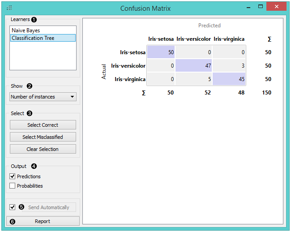Image resolution: width=291 pixels, height=232 pixels.
Task: Select Classification Tree learner
Action: click(x=33, y=38)
